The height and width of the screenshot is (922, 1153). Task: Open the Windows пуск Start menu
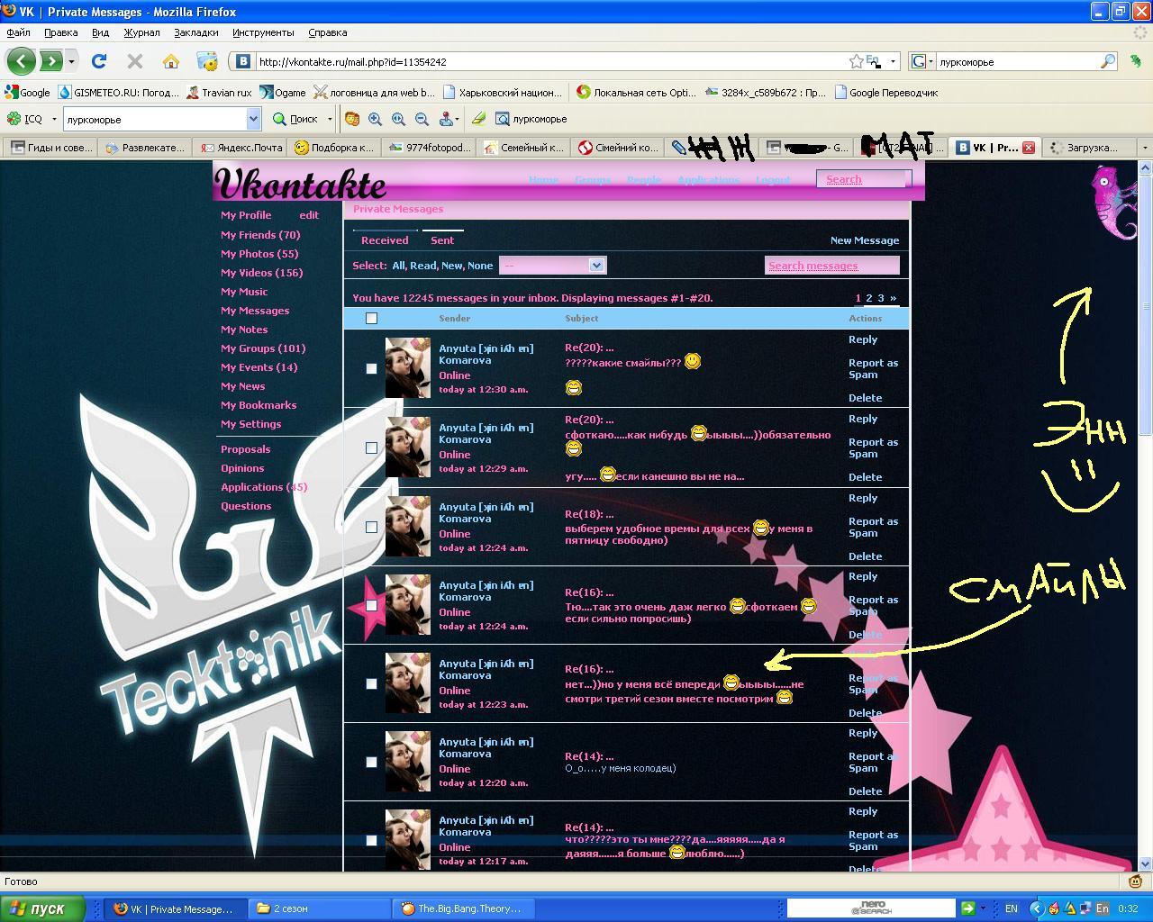[42, 908]
